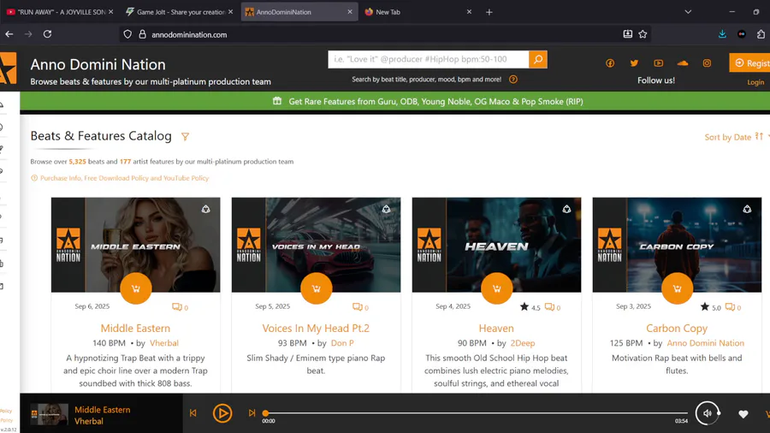The image size is (770, 433).
Task: Click the search help question mark icon
Action: coord(513,79)
